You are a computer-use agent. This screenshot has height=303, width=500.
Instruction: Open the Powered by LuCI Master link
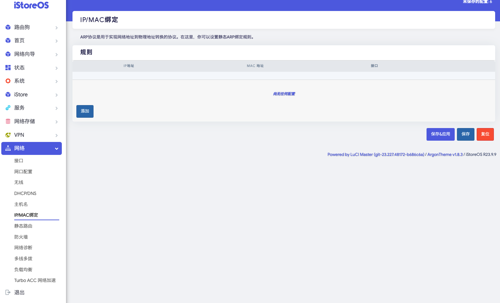376,154
